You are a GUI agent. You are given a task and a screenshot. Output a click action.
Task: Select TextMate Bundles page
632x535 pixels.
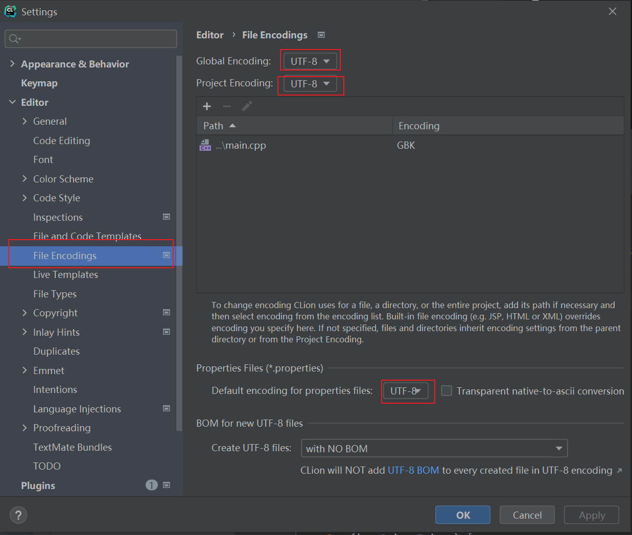coord(73,447)
